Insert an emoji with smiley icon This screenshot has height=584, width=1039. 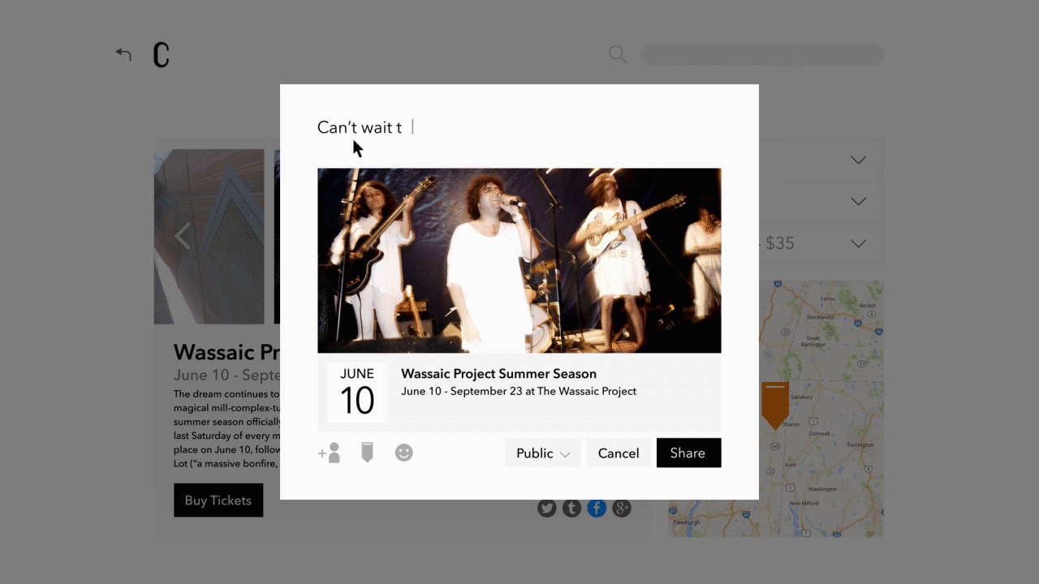click(x=404, y=453)
